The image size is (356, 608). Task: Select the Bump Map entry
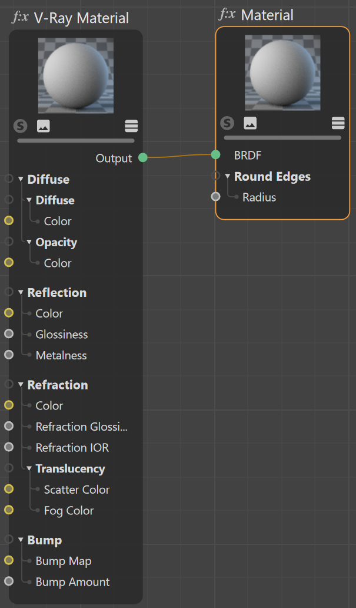(x=64, y=561)
